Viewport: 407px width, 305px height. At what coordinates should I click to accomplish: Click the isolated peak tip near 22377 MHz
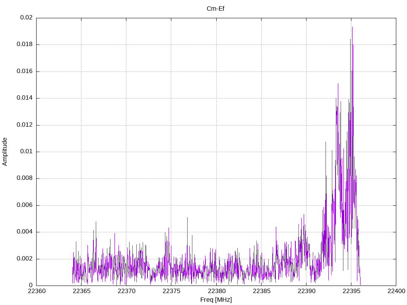coord(187,218)
